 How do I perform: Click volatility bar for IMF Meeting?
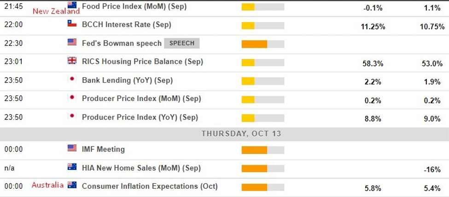(263, 150)
